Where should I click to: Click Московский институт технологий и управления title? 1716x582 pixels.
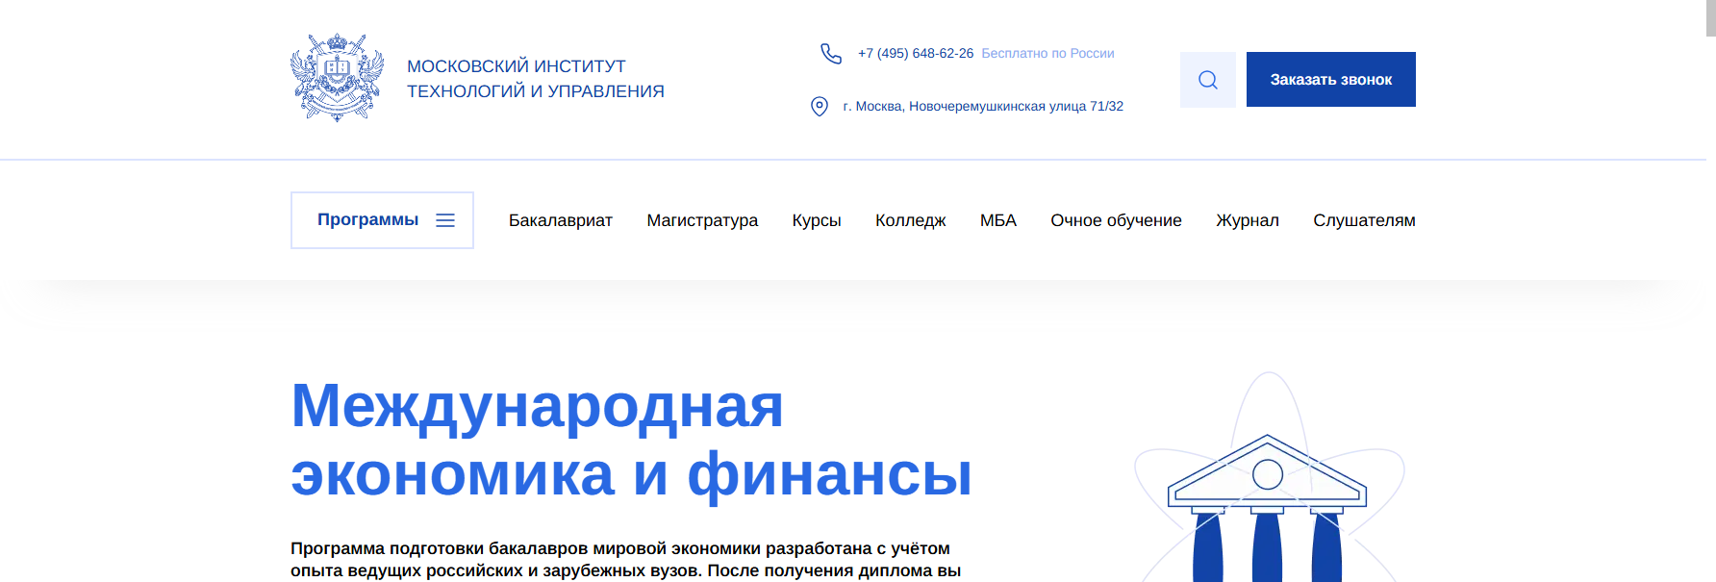coord(536,79)
